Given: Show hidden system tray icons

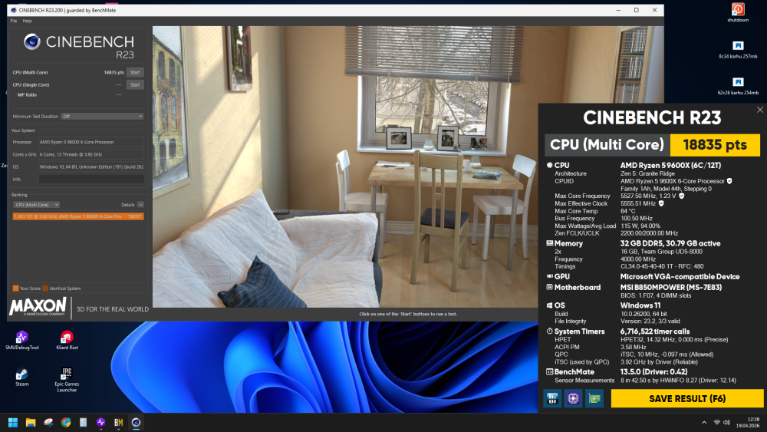Looking at the screenshot, I should pyautogui.click(x=704, y=422).
